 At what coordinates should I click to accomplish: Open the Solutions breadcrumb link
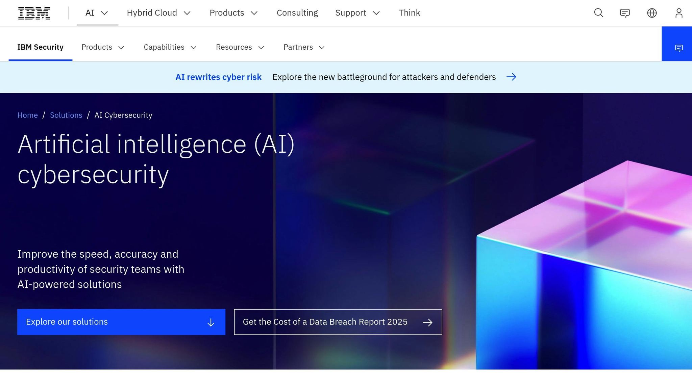point(66,115)
